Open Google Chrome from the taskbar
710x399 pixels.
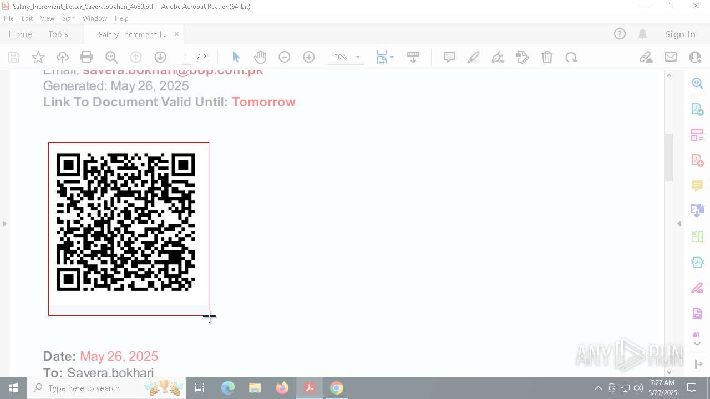click(x=337, y=388)
